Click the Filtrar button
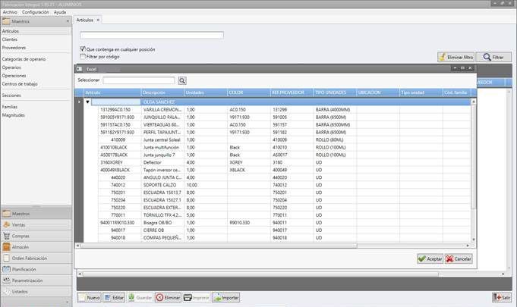This screenshot has width=517, height=307. (x=493, y=57)
